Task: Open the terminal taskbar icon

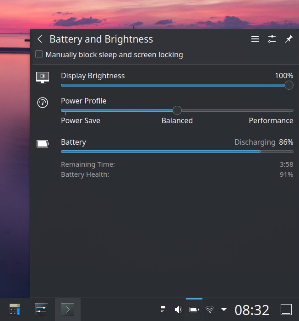Action: 68,310
